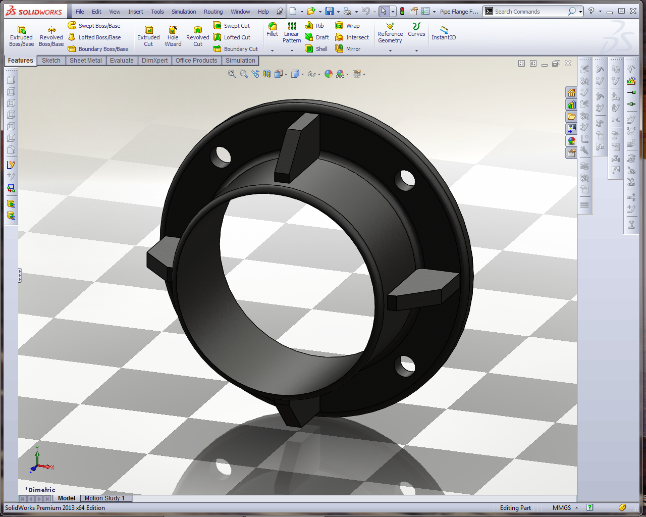This screenshot has width=646, height=517.
Task: Select the Extruded Cut tool
Action: [148, 36]
